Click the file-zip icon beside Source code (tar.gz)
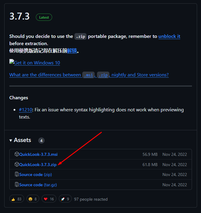 pos(17,185)
